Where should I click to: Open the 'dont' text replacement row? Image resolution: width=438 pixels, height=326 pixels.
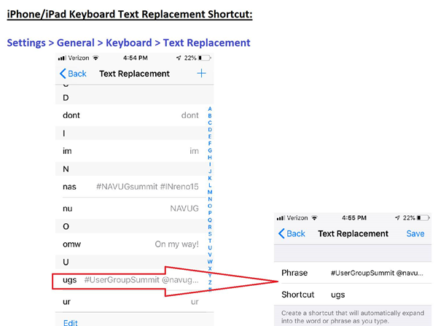tap(130, 115)
